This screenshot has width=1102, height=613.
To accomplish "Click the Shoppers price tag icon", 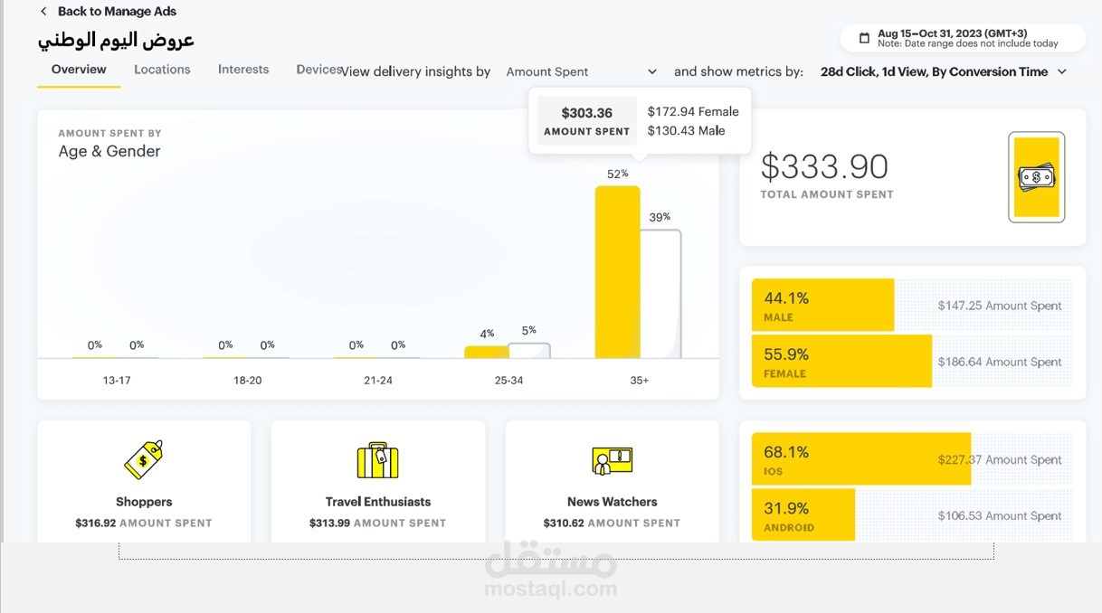I will (144, 460).
